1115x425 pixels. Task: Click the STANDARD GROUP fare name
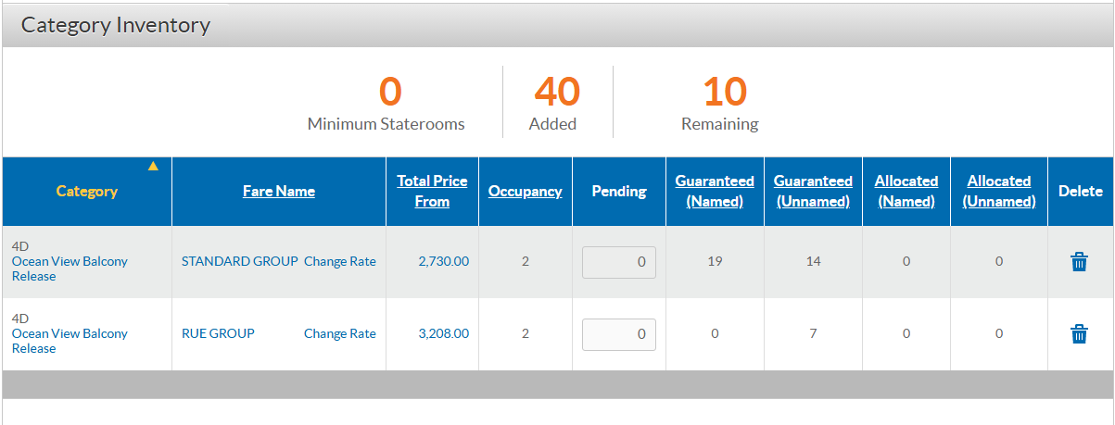click(240, 262)
